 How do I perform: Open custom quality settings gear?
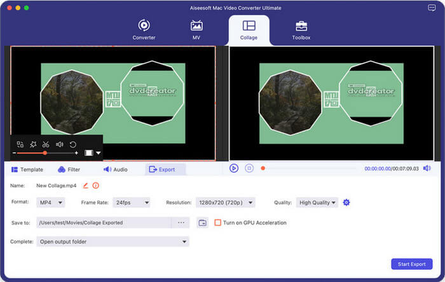[x=346, y=203]
